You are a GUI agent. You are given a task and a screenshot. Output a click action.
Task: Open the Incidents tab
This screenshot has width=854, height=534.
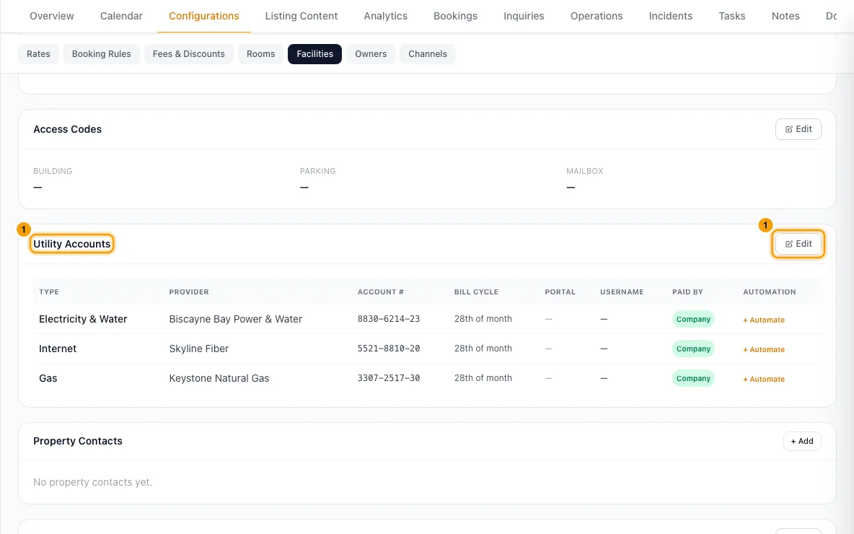tap(671, 16)
